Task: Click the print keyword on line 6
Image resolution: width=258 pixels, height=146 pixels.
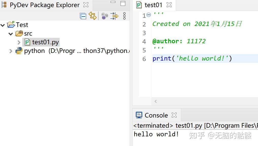Action: (x=162, y=59)
